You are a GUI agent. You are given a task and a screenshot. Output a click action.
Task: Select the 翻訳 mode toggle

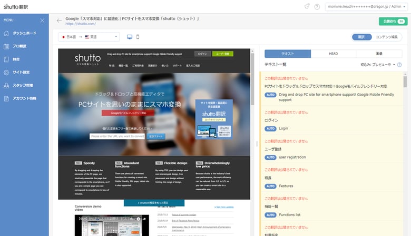click(361, 37)
